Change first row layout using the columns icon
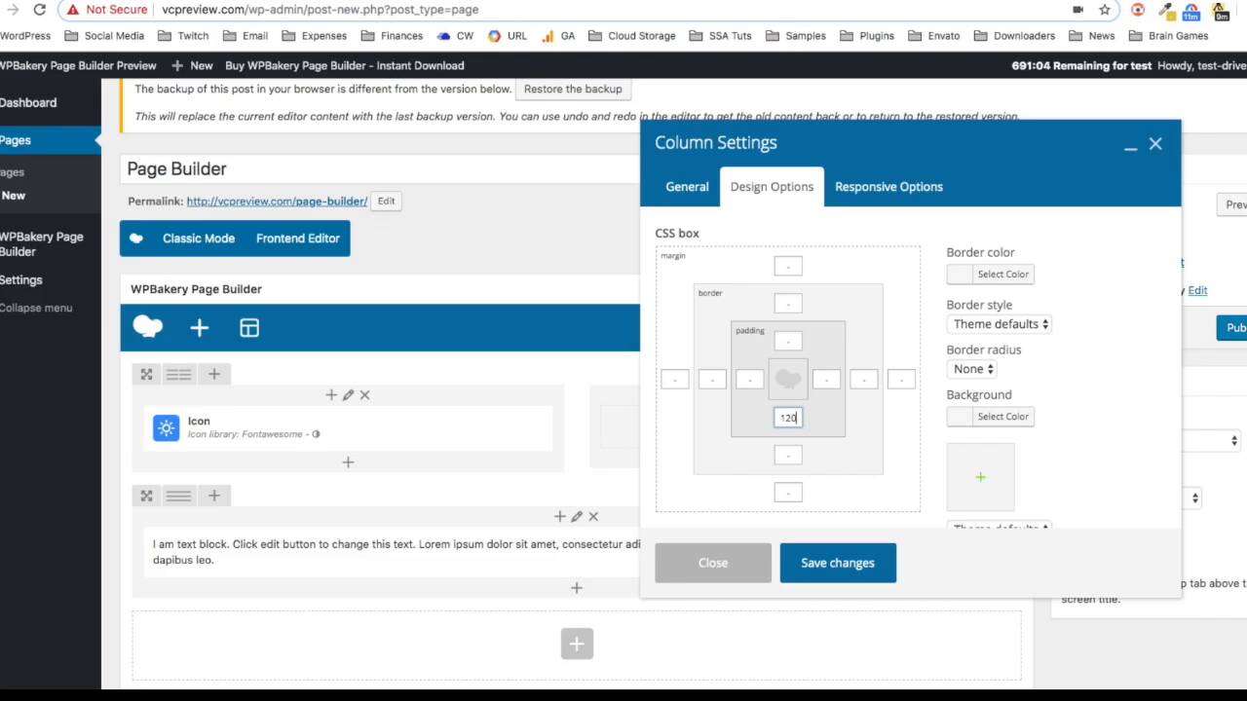 coord(178,374)
